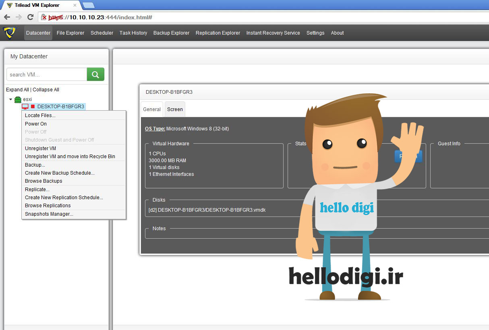Select Browse Replications
The height and width of the screenshot is (330, 489).
[74, 206]
